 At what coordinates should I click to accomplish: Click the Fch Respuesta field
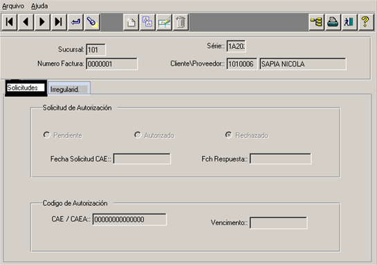(x=281, y=159)
